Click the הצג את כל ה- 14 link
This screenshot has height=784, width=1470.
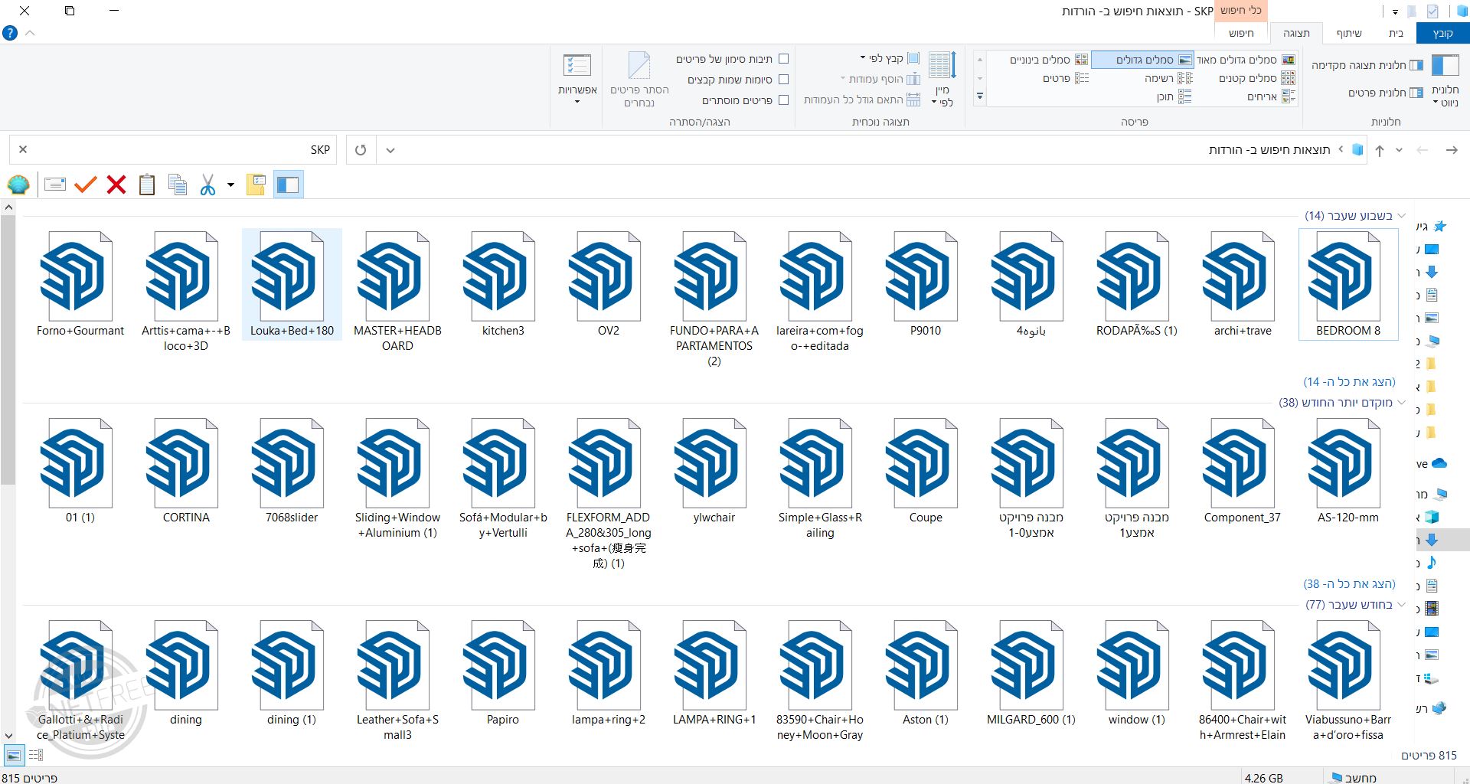(1349, 381)
